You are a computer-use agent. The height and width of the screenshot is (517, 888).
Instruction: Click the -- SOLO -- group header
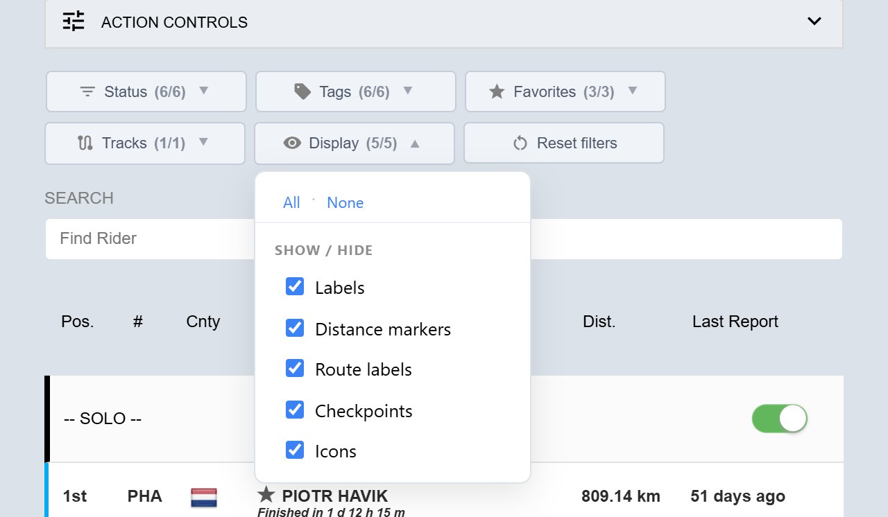103,419
